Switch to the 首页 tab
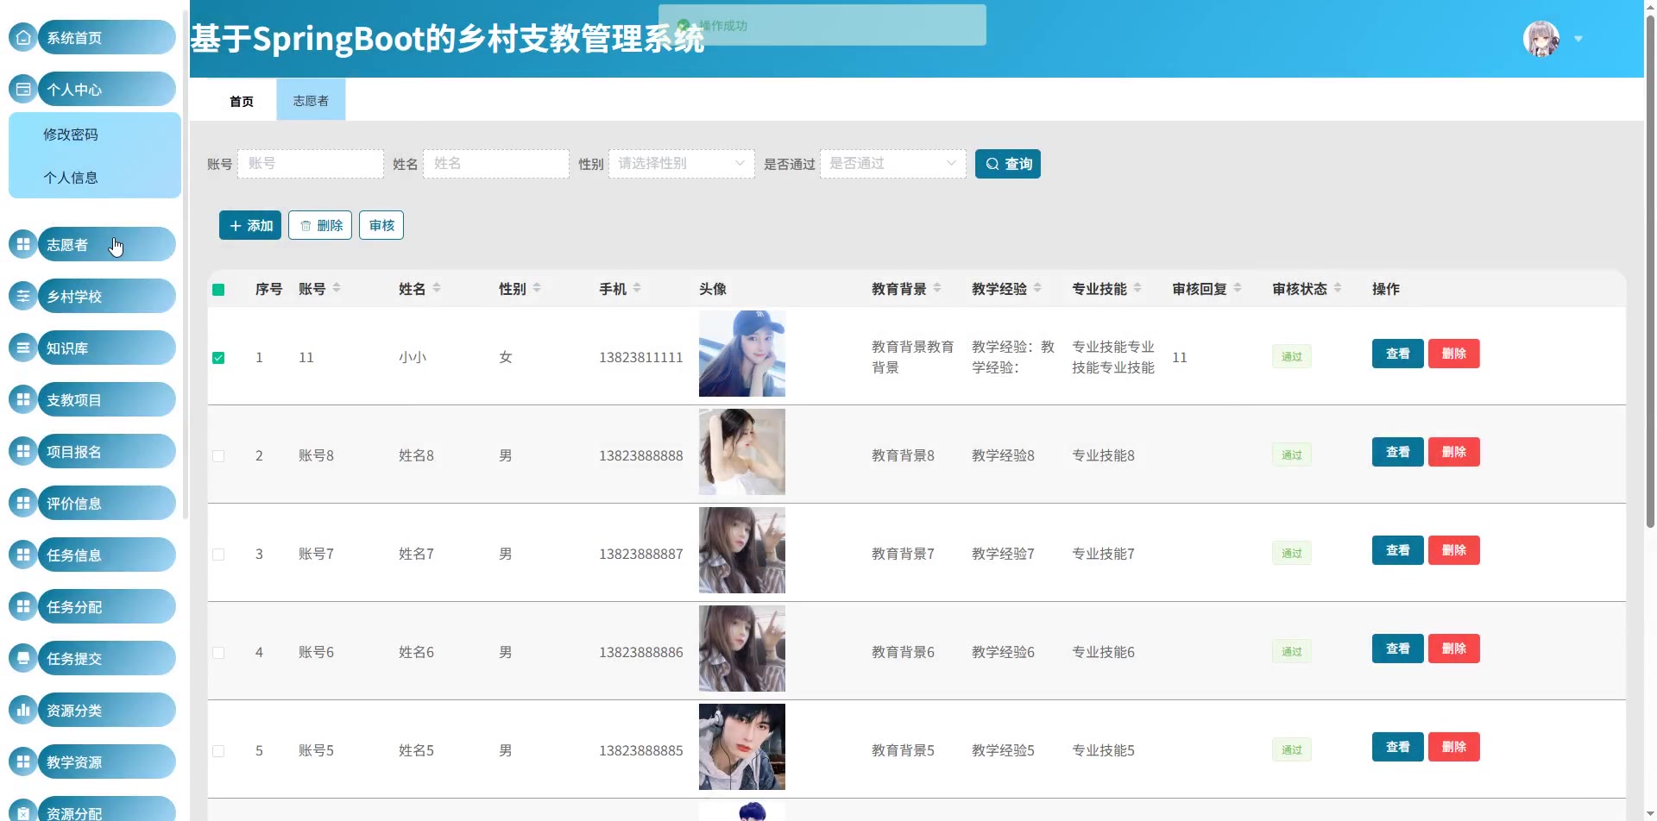1657x821 pixels. [242, 101]
